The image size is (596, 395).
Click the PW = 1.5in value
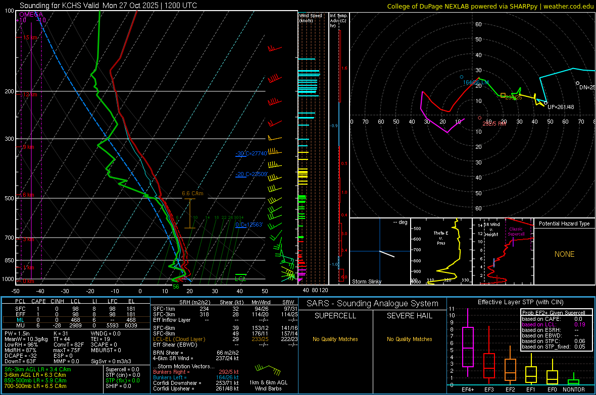pos(17,333)
